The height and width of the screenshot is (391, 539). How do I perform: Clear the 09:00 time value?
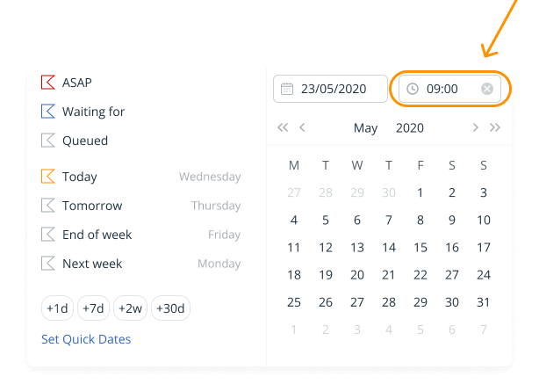(486, 89)
